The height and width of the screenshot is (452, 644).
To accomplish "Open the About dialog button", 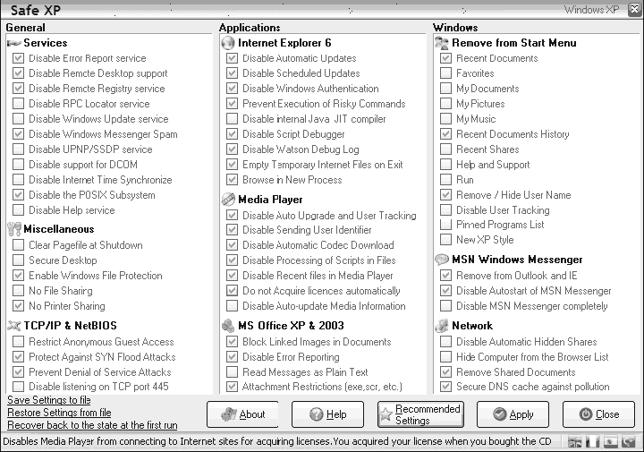I will pos(242,414).
